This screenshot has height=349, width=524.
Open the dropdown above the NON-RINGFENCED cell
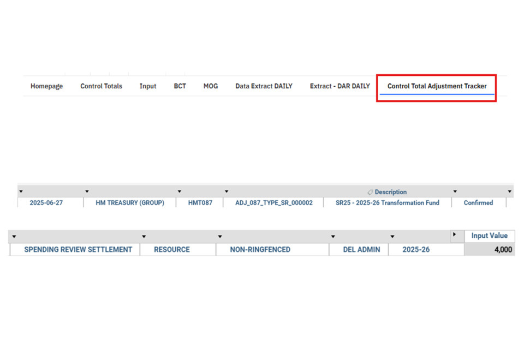[220, 237]
